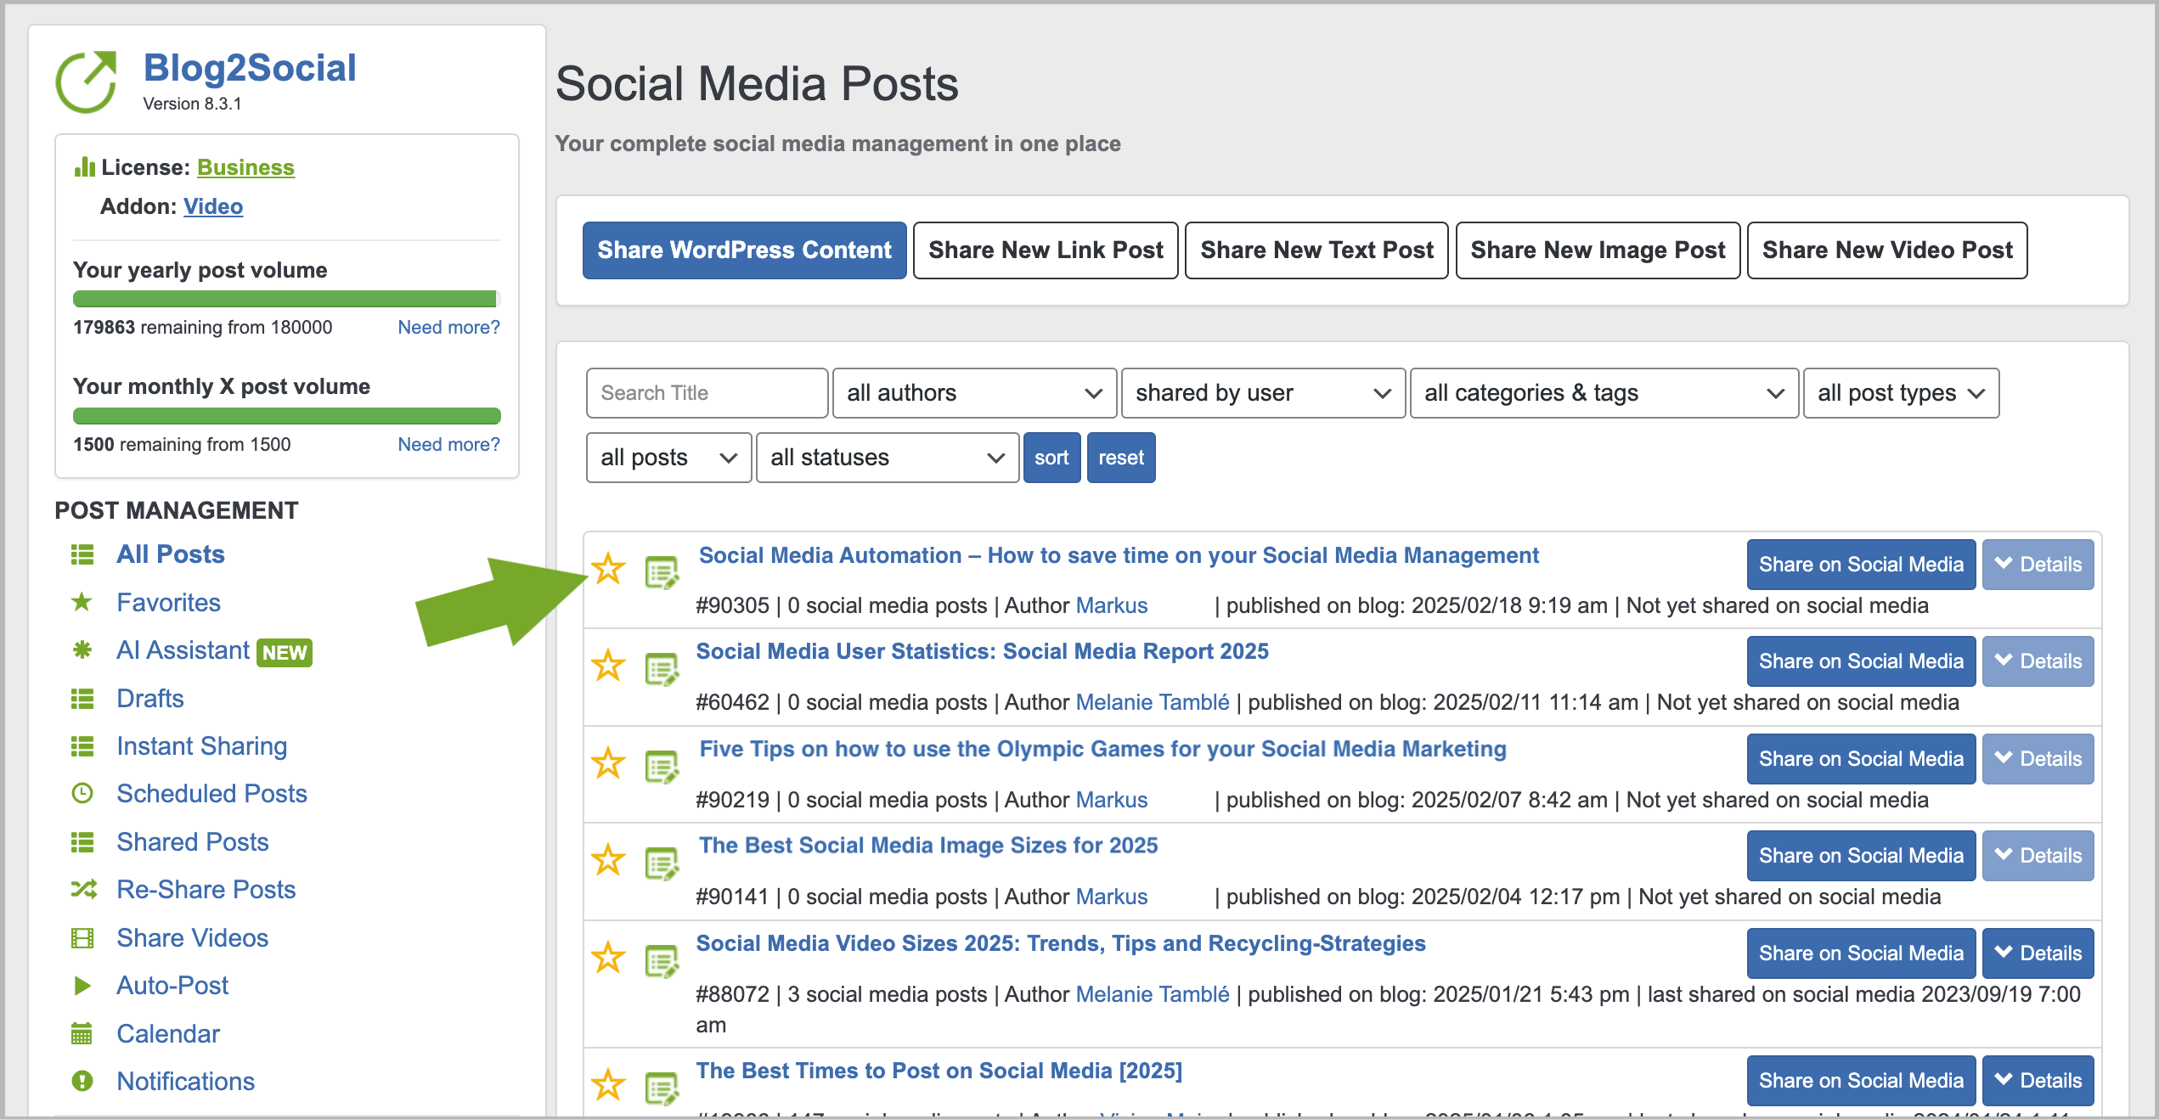
Task: Click the Share Videos film icon
Action: (x=82, y=938)
